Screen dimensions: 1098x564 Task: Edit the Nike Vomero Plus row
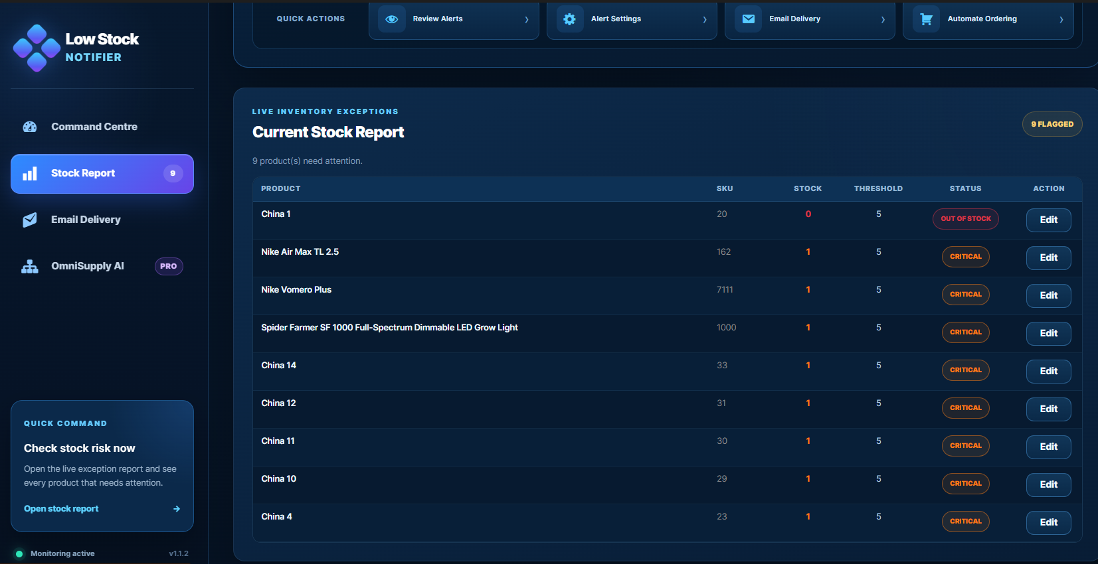point(1049,296)
